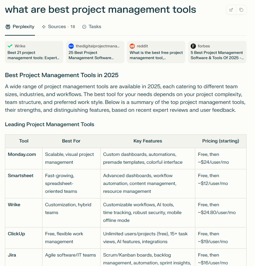The height and width of the screenshot is (266, 255).
Task: Click the '~$16/user/mo' pricing cell
Action: [221, 257]
